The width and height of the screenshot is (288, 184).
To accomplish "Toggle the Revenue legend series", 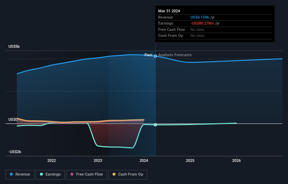I will 20,175.
